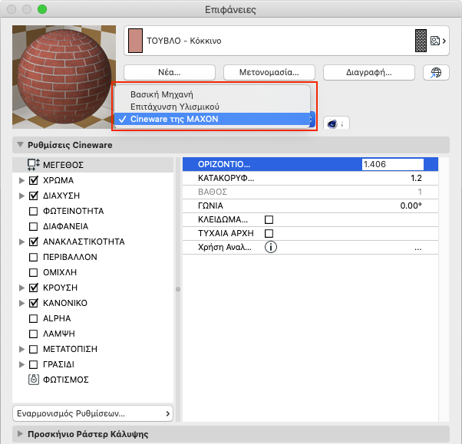The width and height of the screenshot is (462, 444).
Task: Click the ΜΕΓΕΘΟΣ size icon
Action: pyautogui.click(x=33, y=165)
